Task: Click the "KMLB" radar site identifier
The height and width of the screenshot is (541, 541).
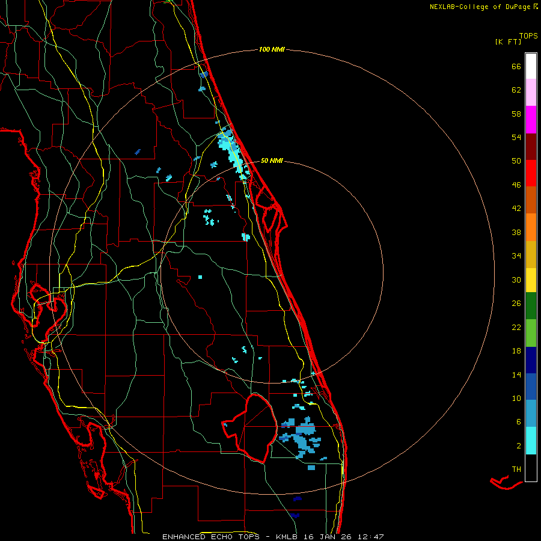Action: 287,537
